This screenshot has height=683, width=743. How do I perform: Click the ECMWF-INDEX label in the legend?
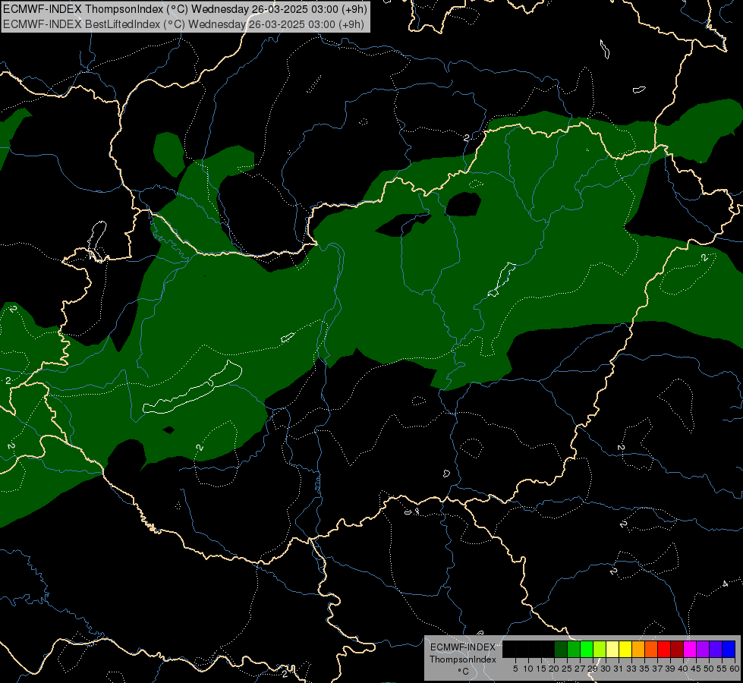(x=463, y=647)
